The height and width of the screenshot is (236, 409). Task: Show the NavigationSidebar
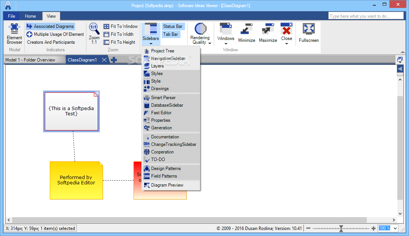click(171, 58)
